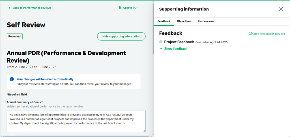Open the Objectives tab
The width and height of the screenshot is (290, 137).
tap(184, 21)
